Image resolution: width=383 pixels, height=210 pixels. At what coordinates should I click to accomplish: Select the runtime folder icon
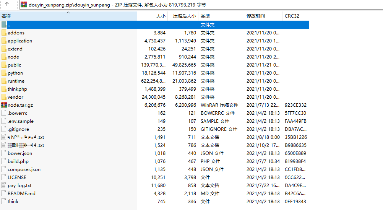(x=4, y=81)
